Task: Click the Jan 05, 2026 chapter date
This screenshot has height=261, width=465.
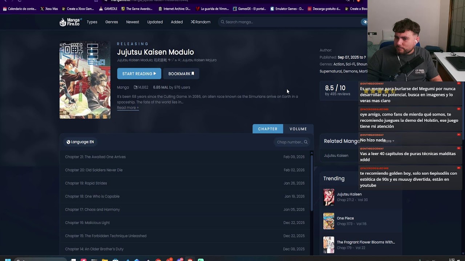Action: click(x=294, y=210)
